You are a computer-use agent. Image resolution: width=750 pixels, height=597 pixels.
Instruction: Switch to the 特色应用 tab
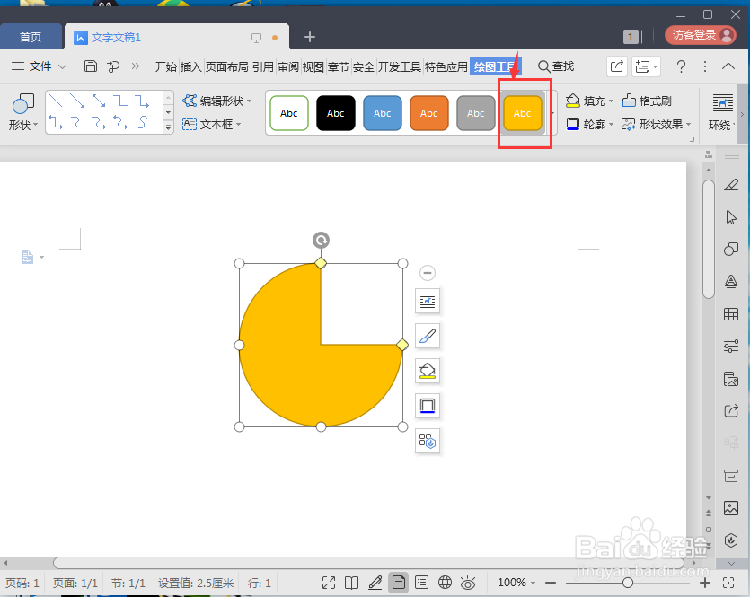[446, 67]
